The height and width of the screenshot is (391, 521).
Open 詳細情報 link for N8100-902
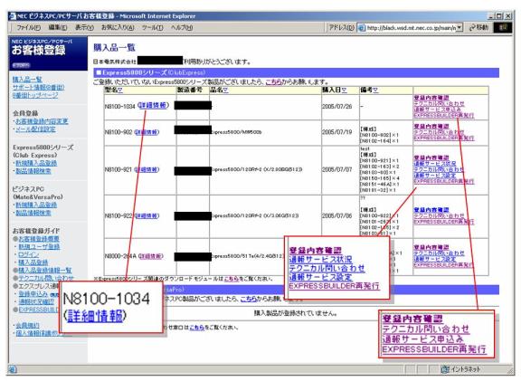(x=147, y=132)
